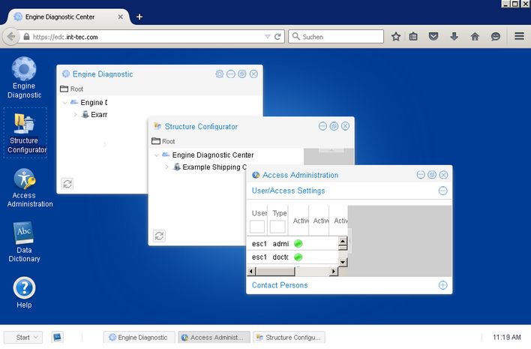Image resolution: width=531 pixels, height=349 pixels.
Task: Go to browser home page icon
Action: click(x=475, y=37)
